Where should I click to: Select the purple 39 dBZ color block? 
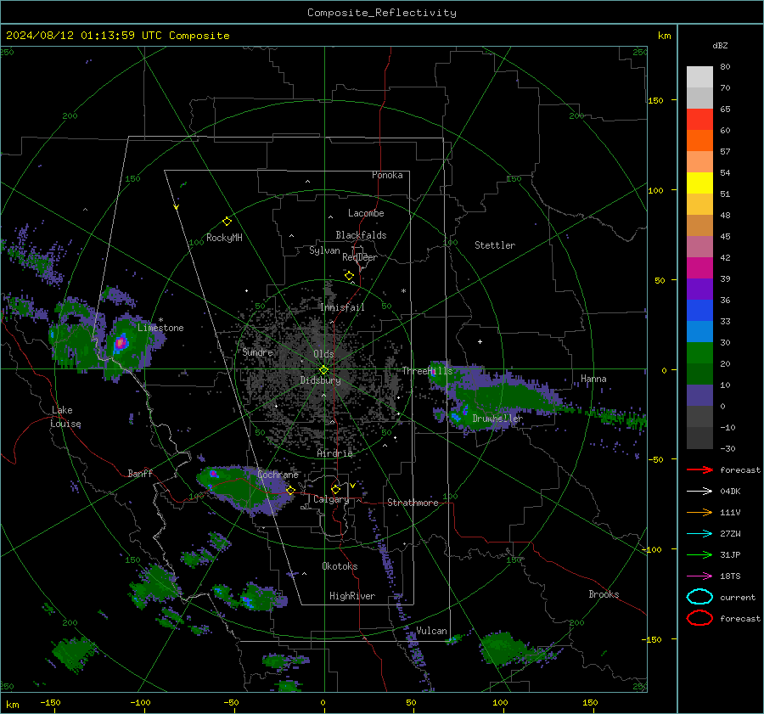coord(699,289)
